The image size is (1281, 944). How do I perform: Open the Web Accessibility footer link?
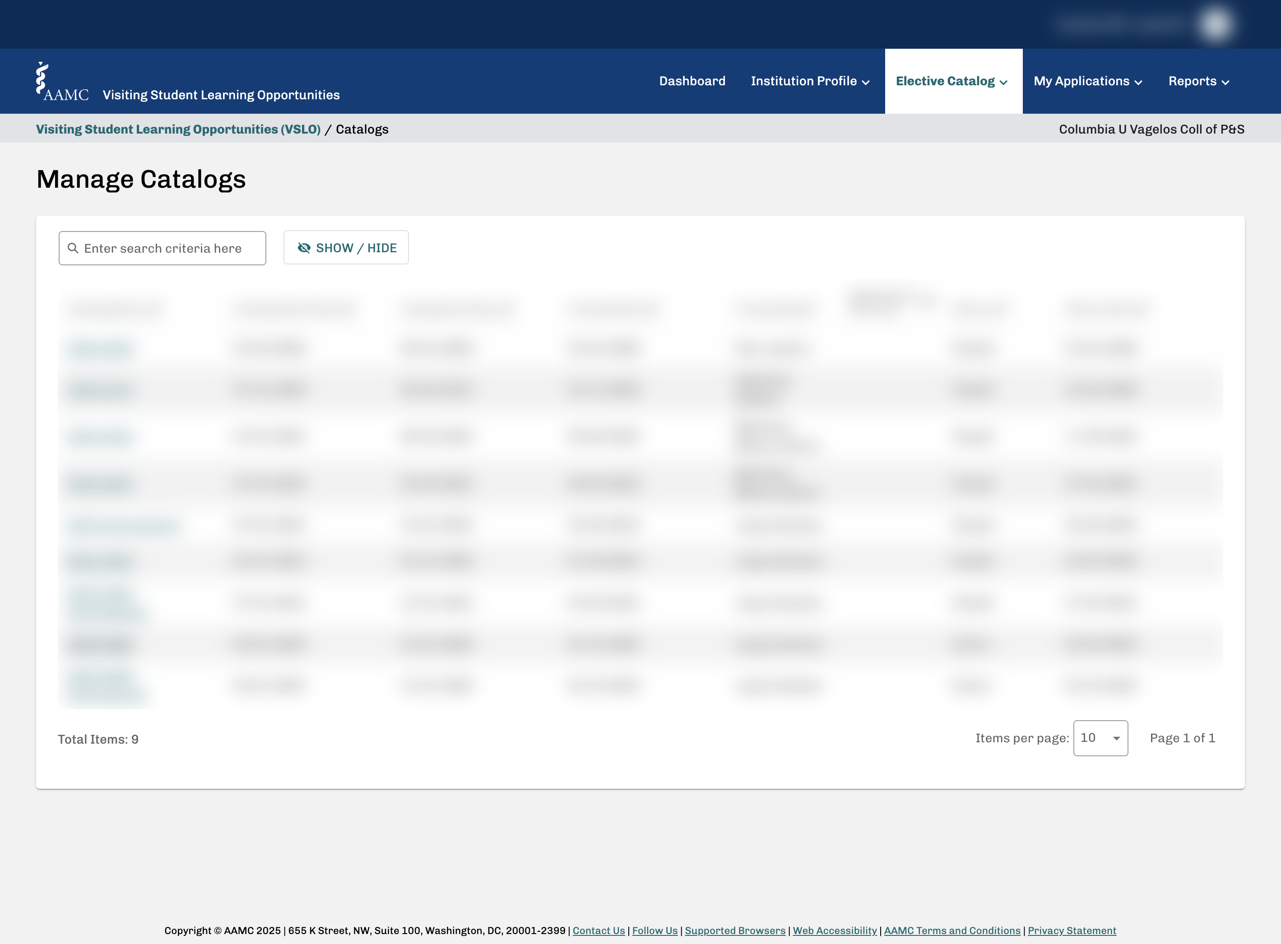pos(835,930)
